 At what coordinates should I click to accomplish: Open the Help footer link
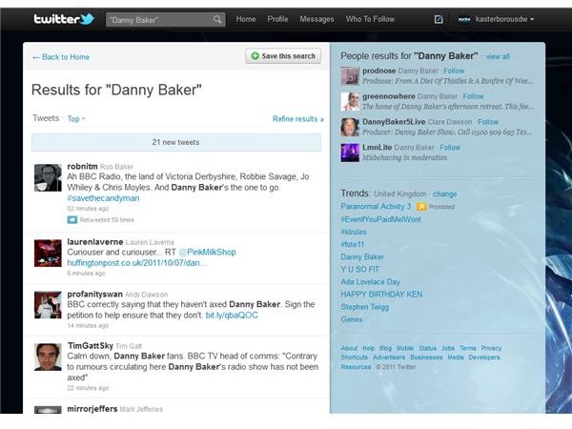(368, 348)
